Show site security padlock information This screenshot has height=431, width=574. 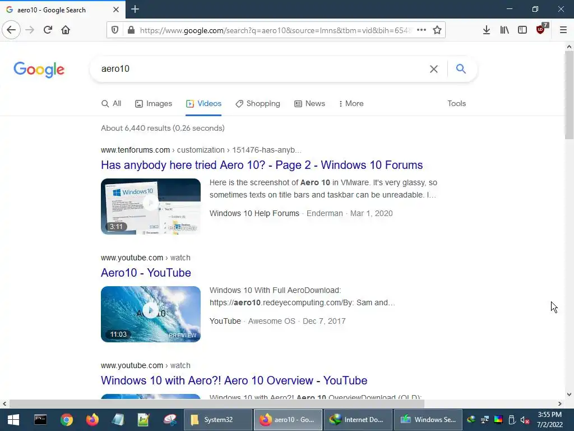(x=131, y=30)
